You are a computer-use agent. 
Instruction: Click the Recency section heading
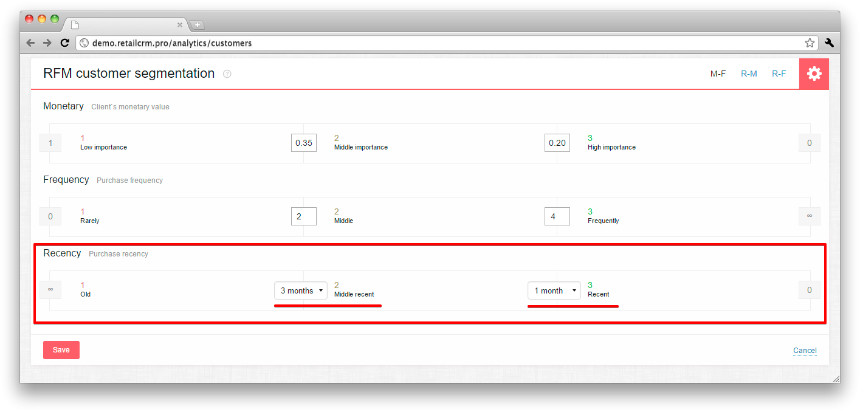click(62, 253)
